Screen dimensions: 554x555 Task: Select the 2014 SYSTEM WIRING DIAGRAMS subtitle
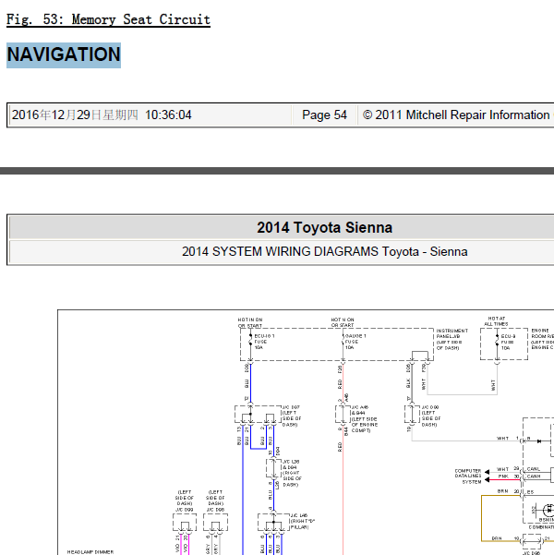click(324, 252)
